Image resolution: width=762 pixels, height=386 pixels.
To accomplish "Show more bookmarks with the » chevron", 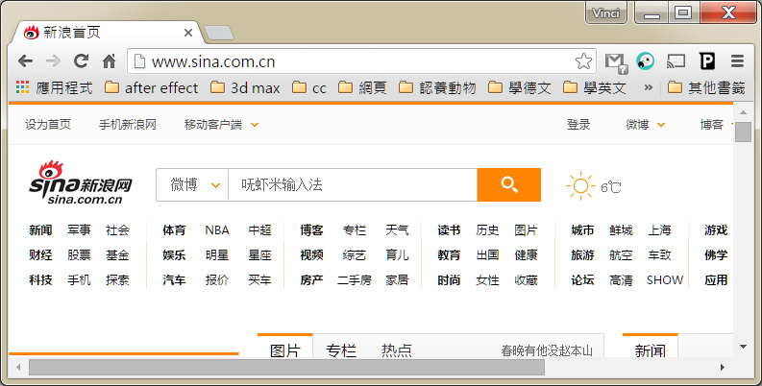I will point(649,87).
